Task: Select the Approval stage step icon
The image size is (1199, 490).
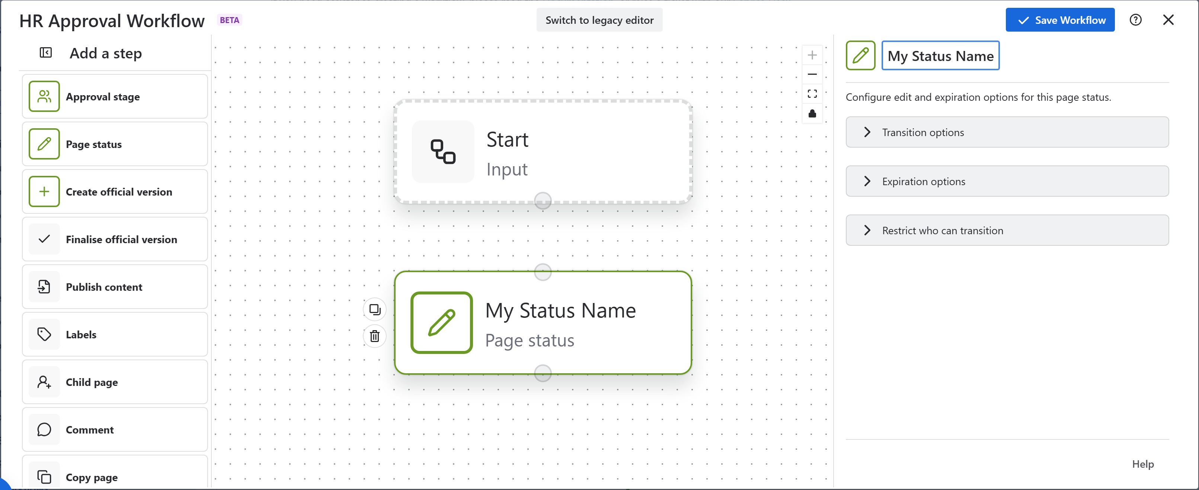Action: pos(44,96)
